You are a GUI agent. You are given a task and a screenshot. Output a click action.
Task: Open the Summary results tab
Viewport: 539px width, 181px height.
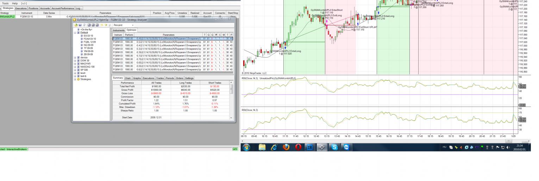click(x=118, y=78)
